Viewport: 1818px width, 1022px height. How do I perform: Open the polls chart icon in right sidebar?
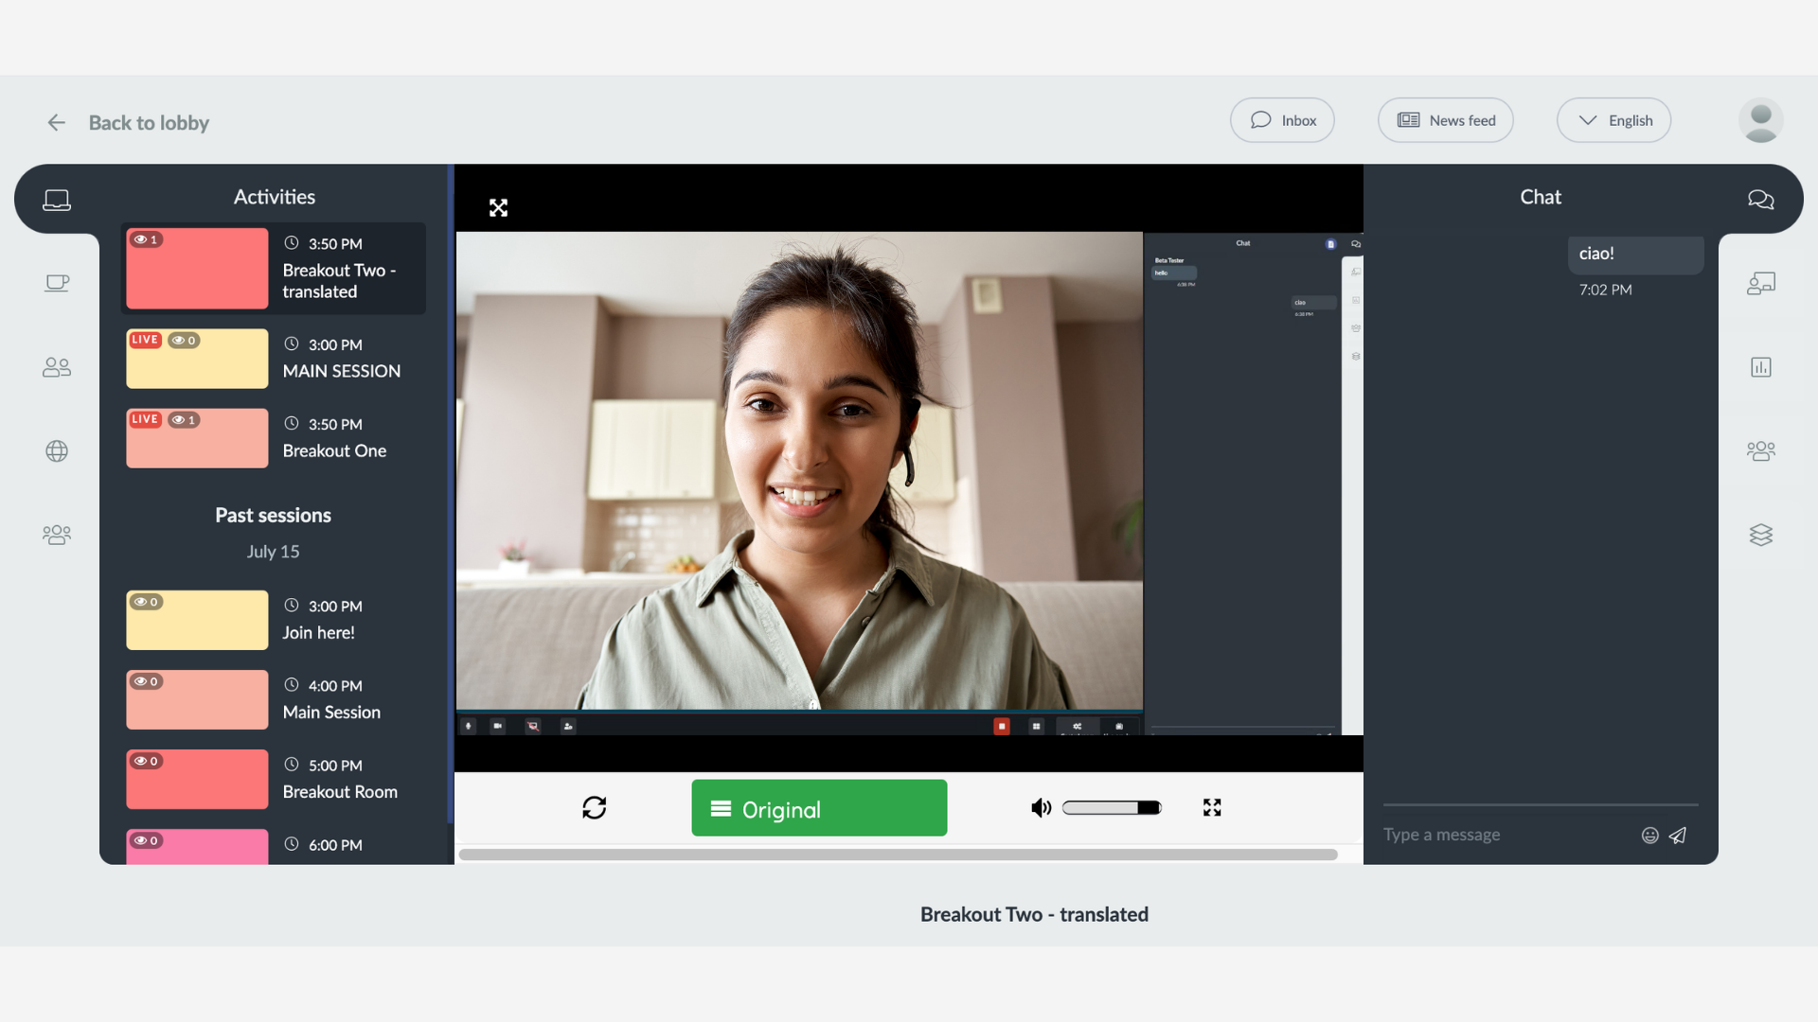click(x=1760, y=367)
